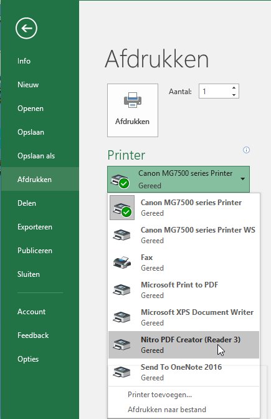Open the Exporteren section
The height and width of the screenshot is (419, 271).
[x=40, y=227]
